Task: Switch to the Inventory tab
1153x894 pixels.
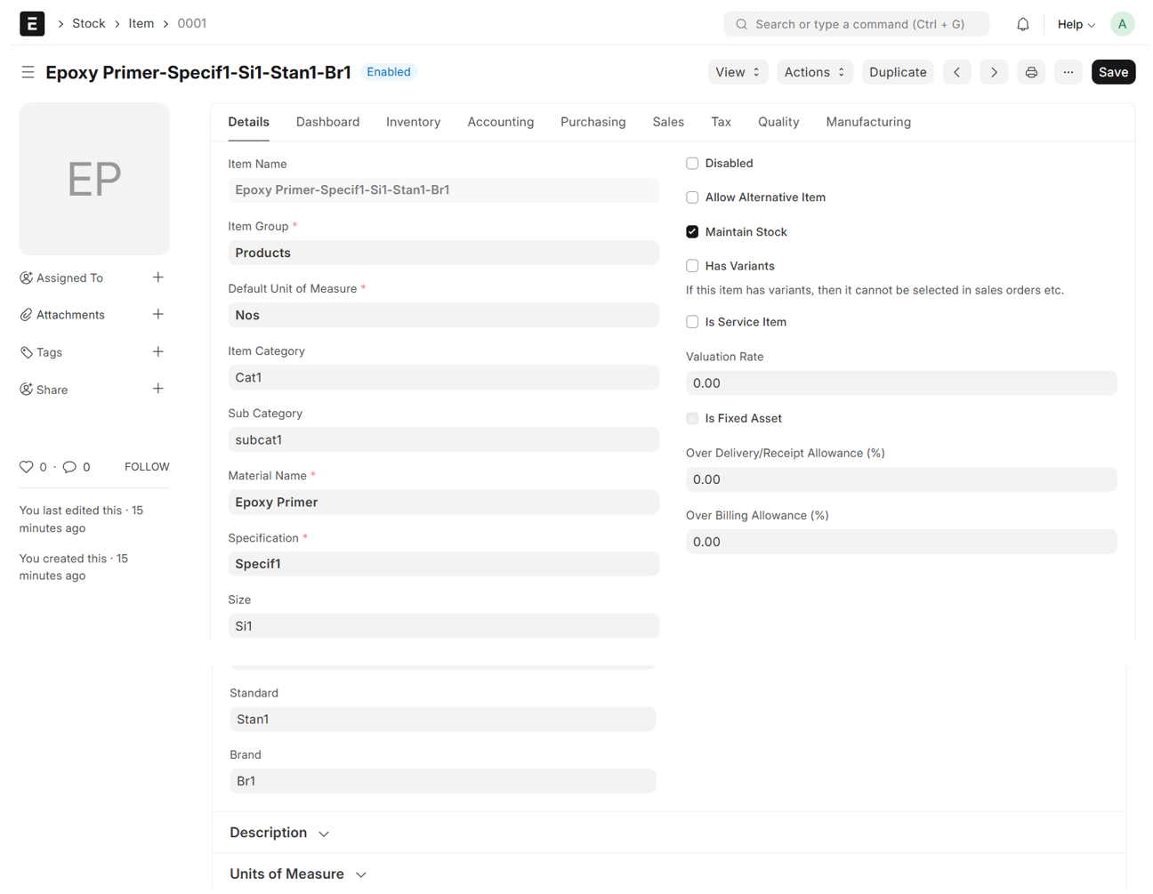Action: 413,122
